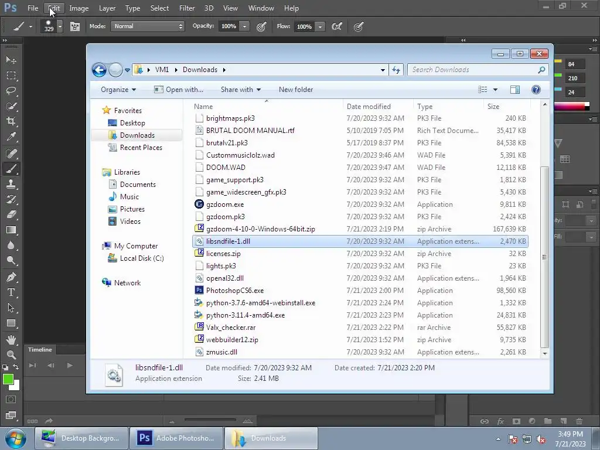Select the History Brush tool

[x=11, y=199]
